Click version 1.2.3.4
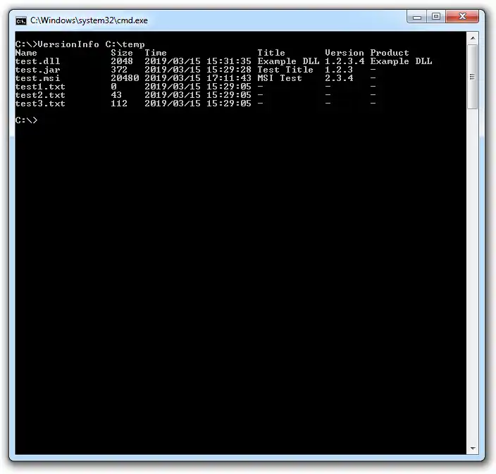 [x=345, y=61]
